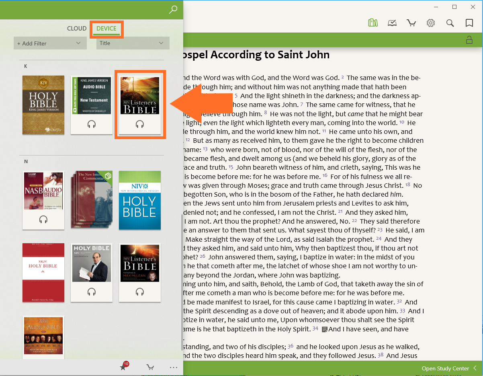Open the Title sort dropdown
This screenshot has height=376, width=483.
133,43
